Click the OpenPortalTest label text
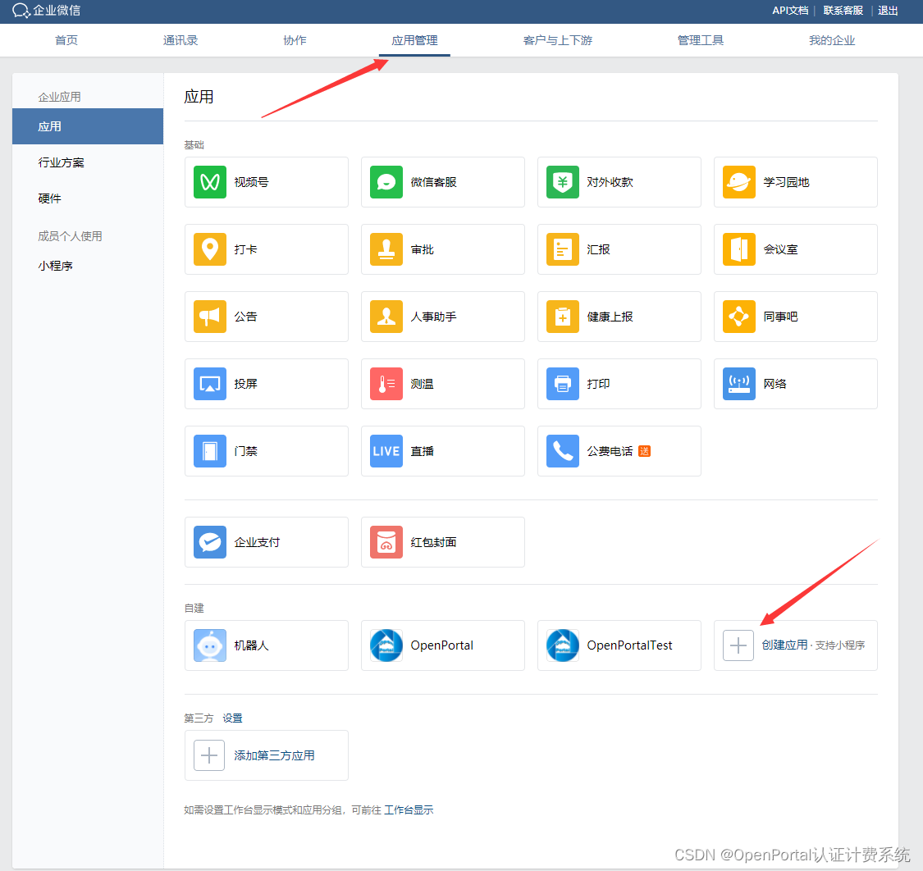 (x=629, y=645)
